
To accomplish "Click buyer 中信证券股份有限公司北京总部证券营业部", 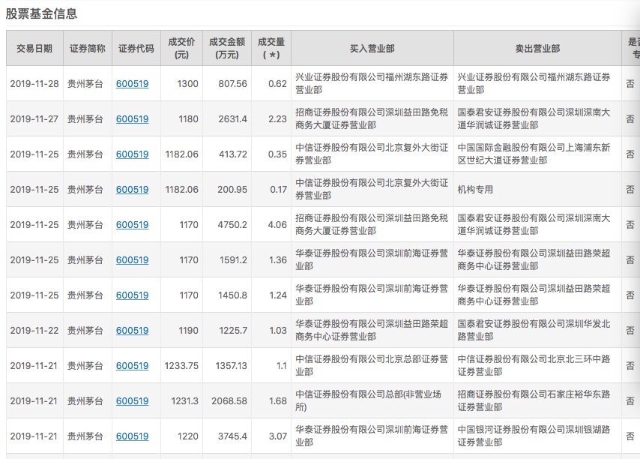I will 372,365.
